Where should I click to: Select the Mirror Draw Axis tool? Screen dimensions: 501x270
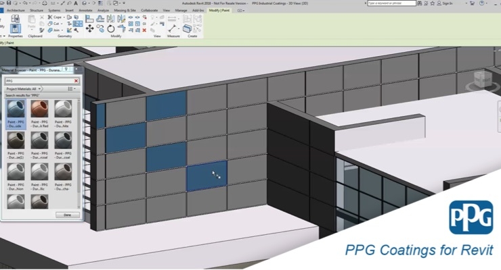pyautogui.click(x=121, y=19)
